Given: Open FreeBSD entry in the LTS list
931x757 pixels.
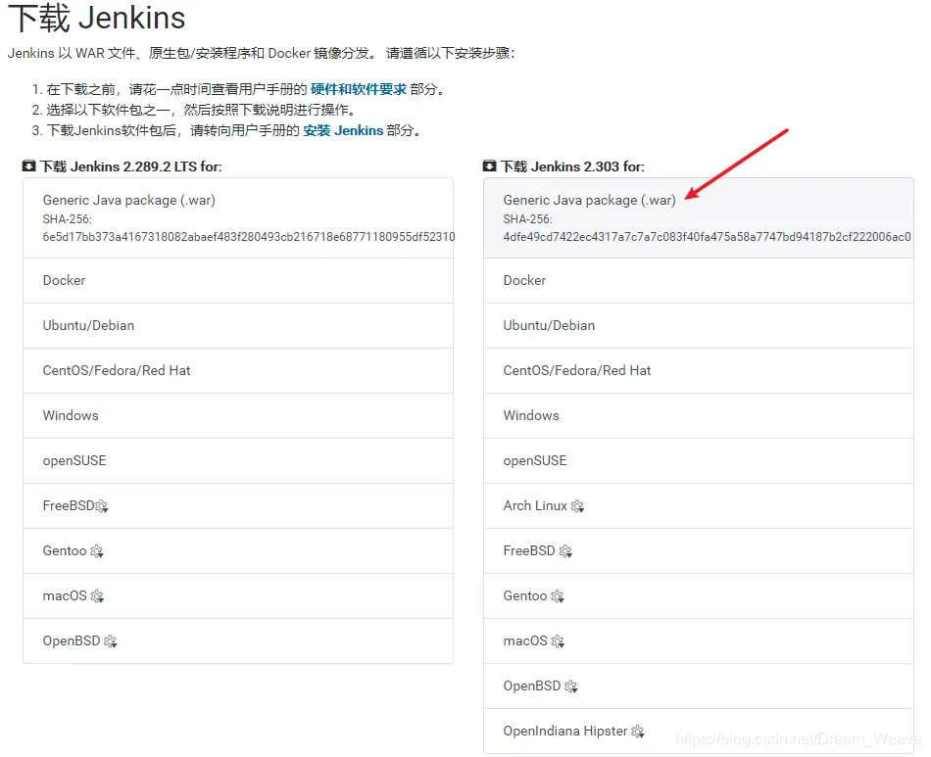Looking at the screenshot, I should click(238, 506).
